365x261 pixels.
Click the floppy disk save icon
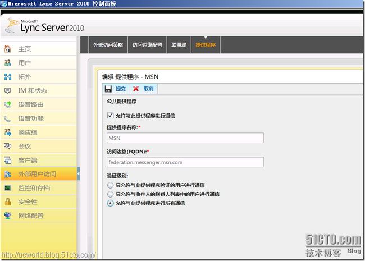(x=108, y=89)
